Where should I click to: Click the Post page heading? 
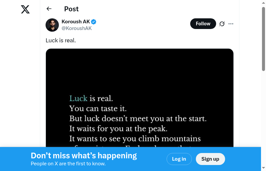71,9
